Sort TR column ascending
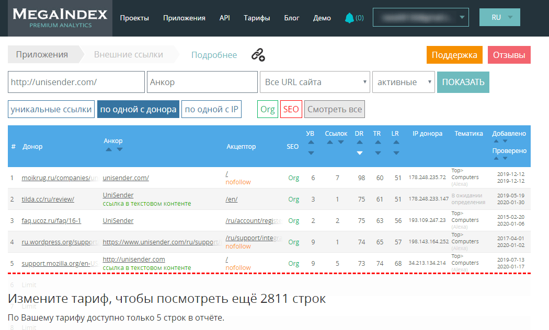Viewport: 549px width, 330px height. (x=378, y=142)
